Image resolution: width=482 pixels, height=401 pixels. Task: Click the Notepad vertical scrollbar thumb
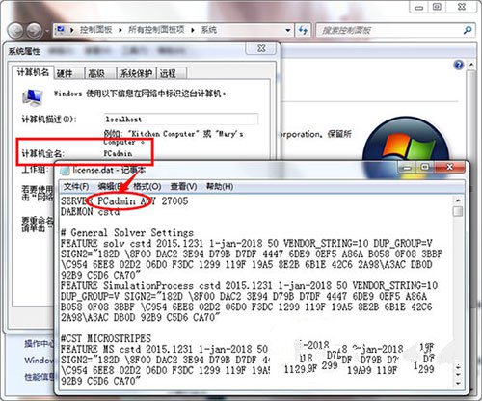click(x=458, y=211)
